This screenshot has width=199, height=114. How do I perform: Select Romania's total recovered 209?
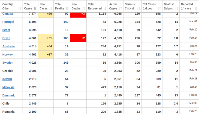pyautogui.click(x=104, y=112)
